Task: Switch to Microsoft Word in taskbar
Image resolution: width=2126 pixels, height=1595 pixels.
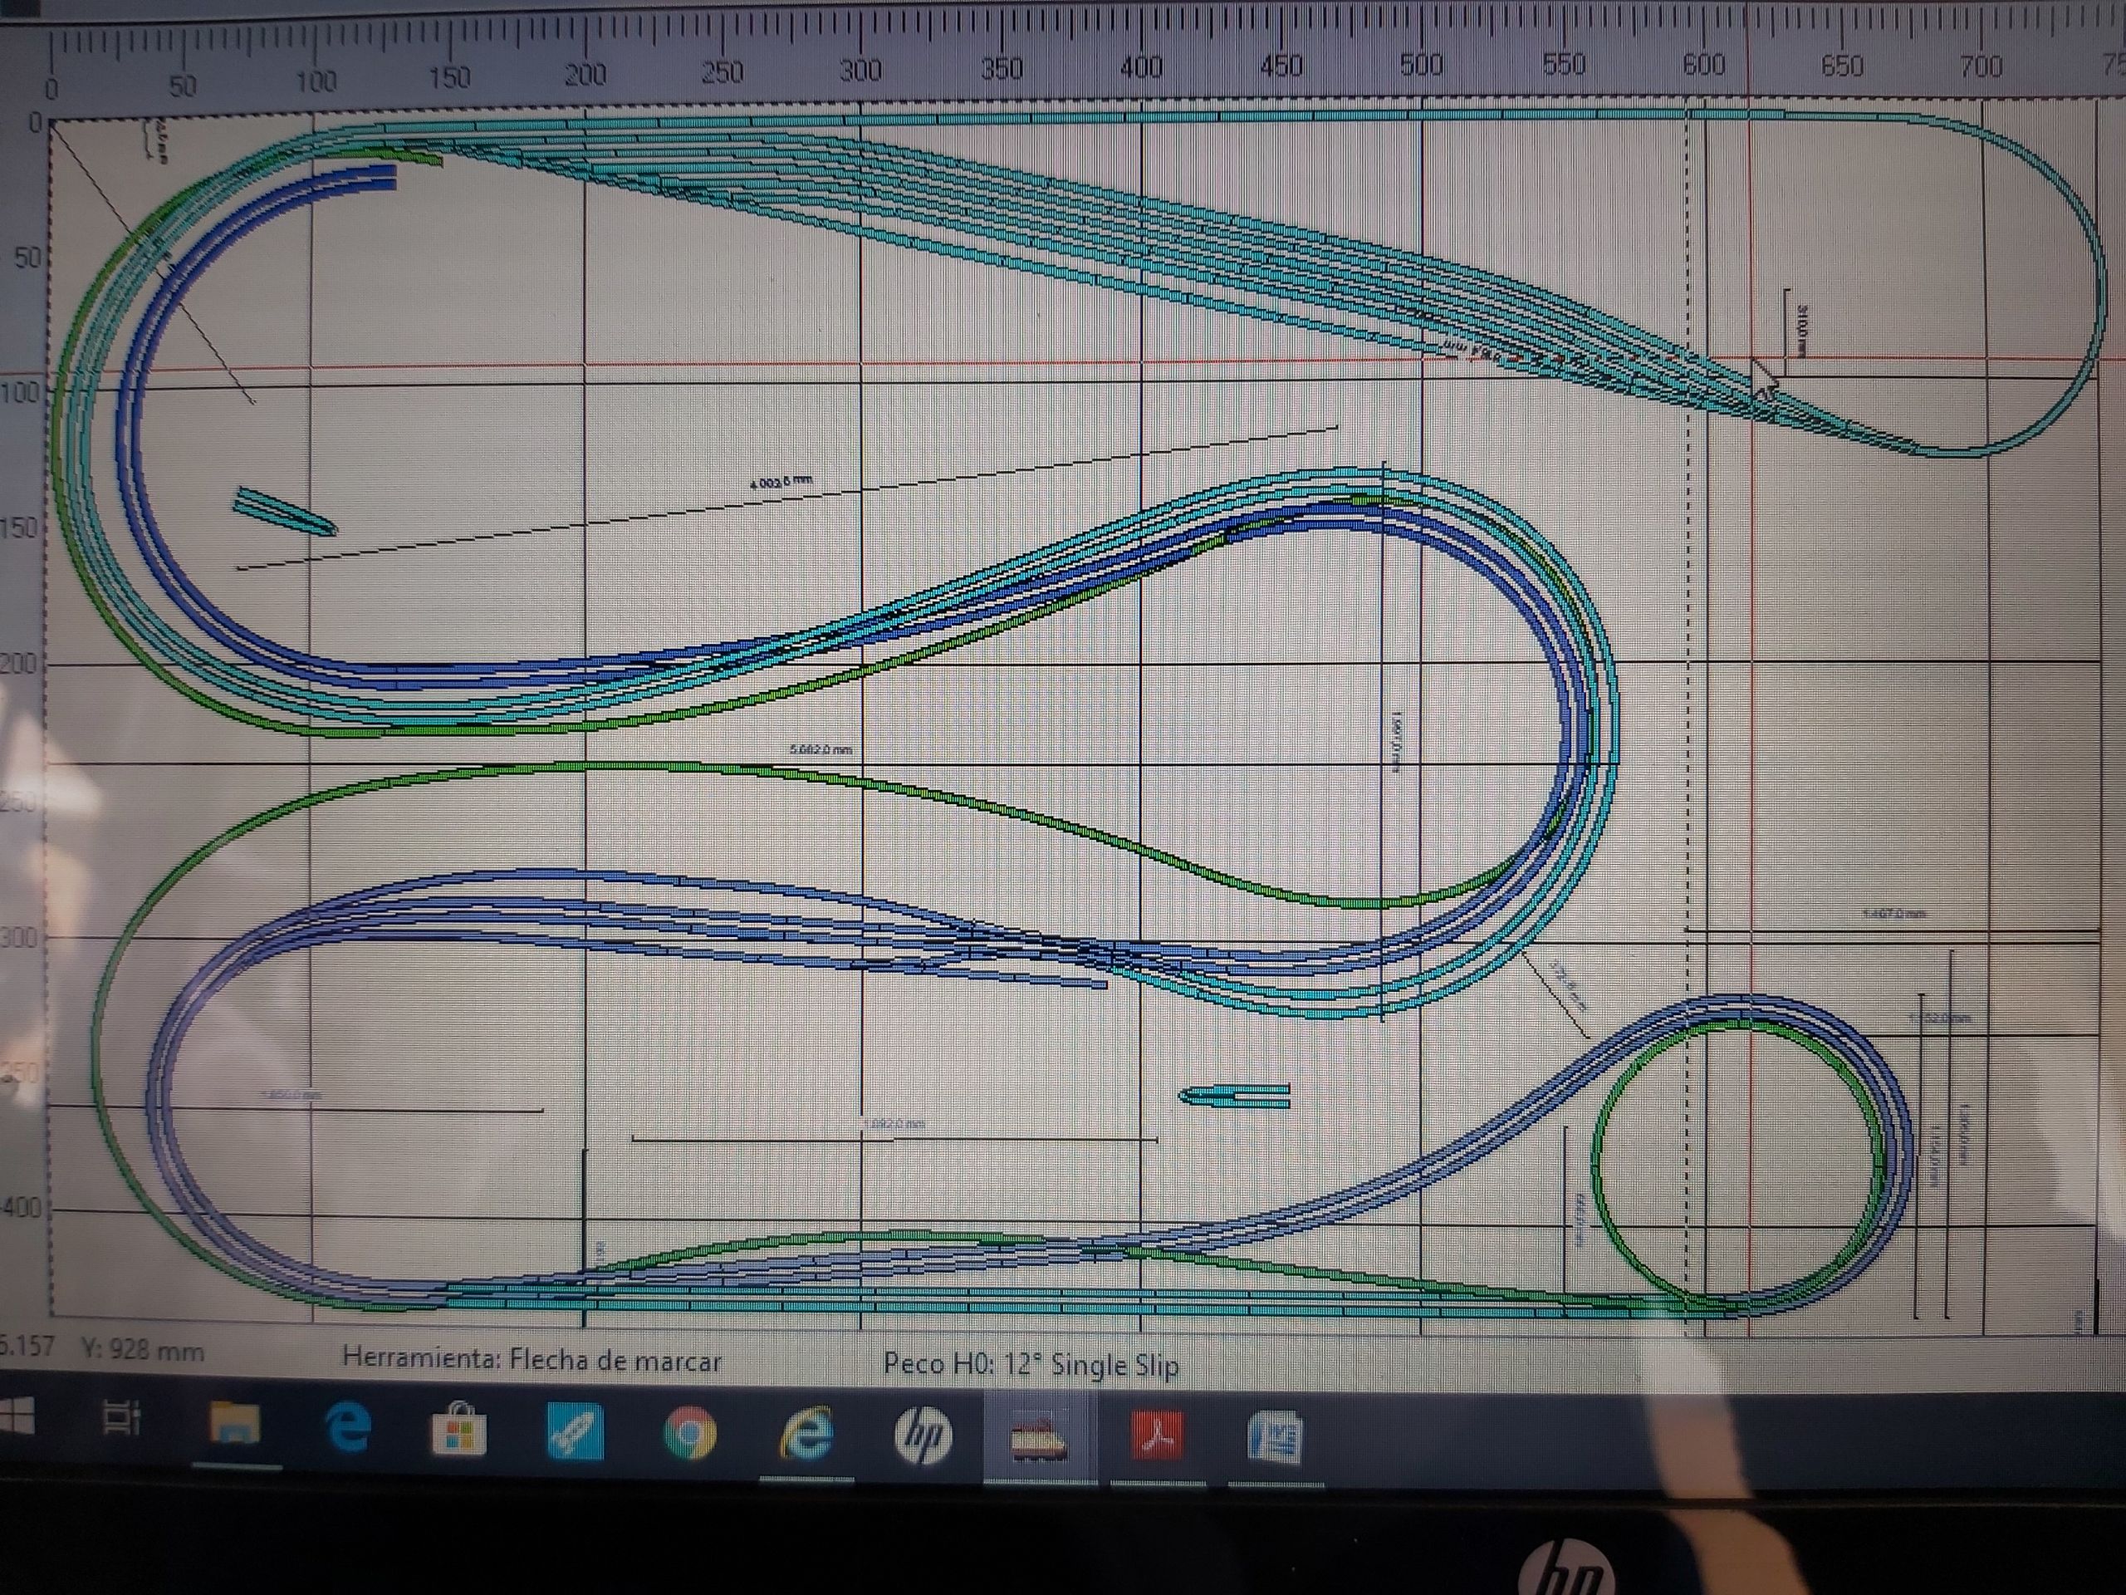Action: (x=1275, y=1438)
